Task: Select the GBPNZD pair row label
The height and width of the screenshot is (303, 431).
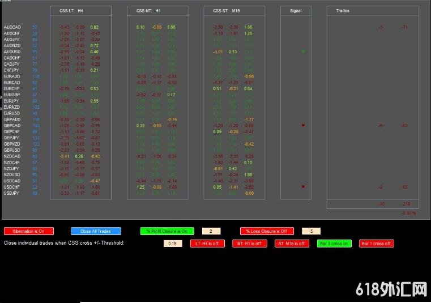Action: (x=12, y=144)
